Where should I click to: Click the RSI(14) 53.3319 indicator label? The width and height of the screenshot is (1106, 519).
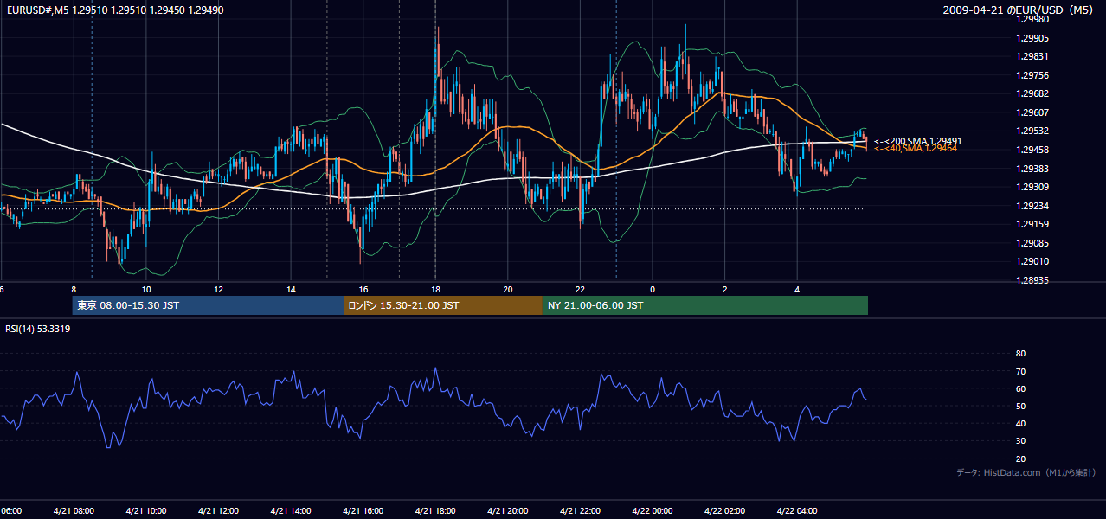38,329
